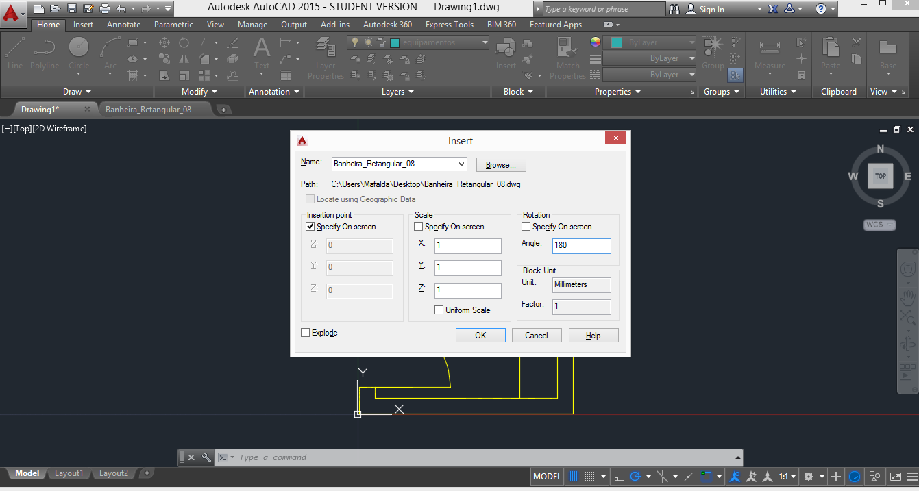Switch to the Annotate ribbon tab
Image resolution: width=919 pixels, height=491 pixels.
pyautogui.click(x=124, y=25)
